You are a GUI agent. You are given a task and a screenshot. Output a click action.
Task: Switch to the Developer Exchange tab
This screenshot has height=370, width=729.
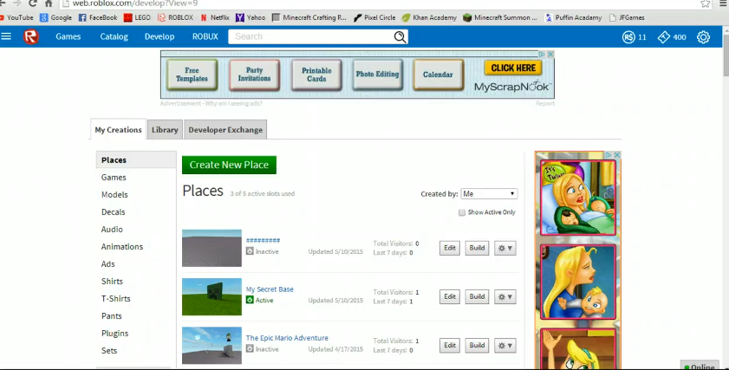pos(225,130)
